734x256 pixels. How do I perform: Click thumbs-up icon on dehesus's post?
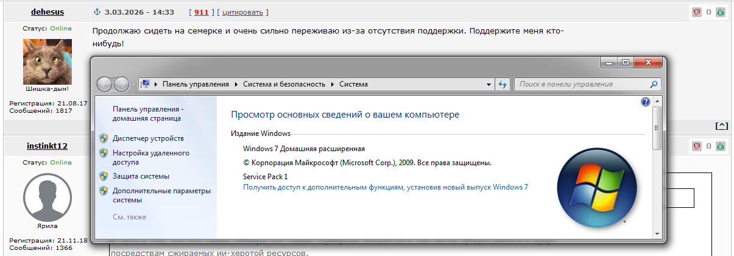click(721, 12)
